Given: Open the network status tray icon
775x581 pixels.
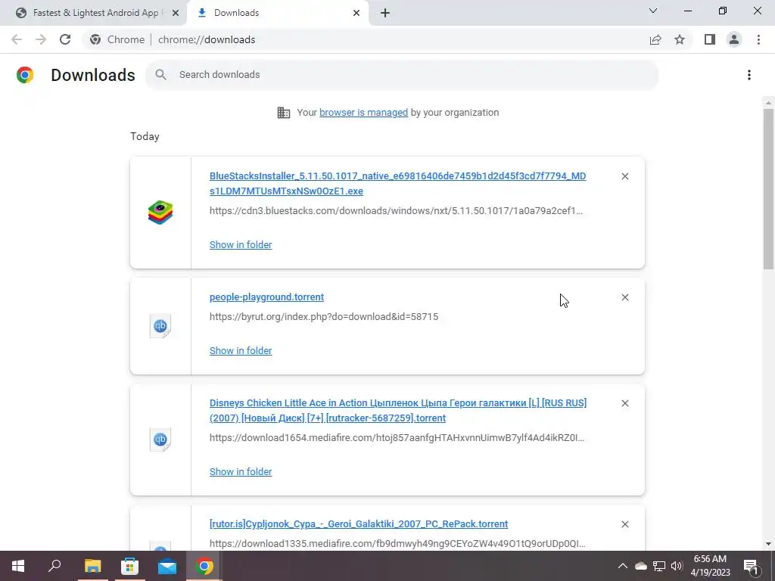Looking at the screenshot, I should pos(659,566).
